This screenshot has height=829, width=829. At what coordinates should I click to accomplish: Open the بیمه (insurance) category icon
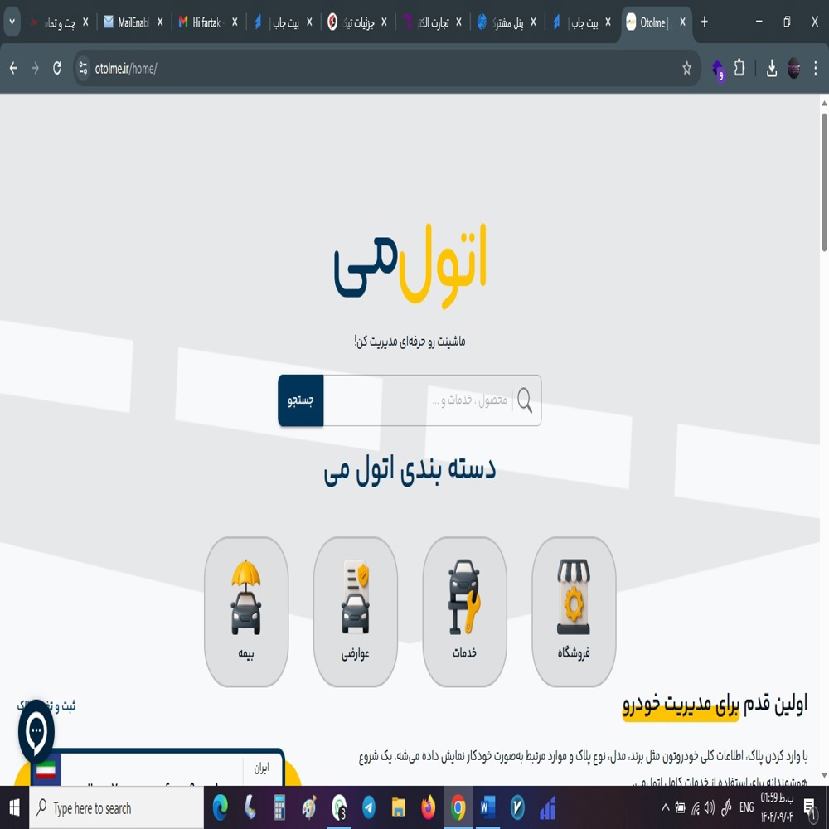click(246, 611)
